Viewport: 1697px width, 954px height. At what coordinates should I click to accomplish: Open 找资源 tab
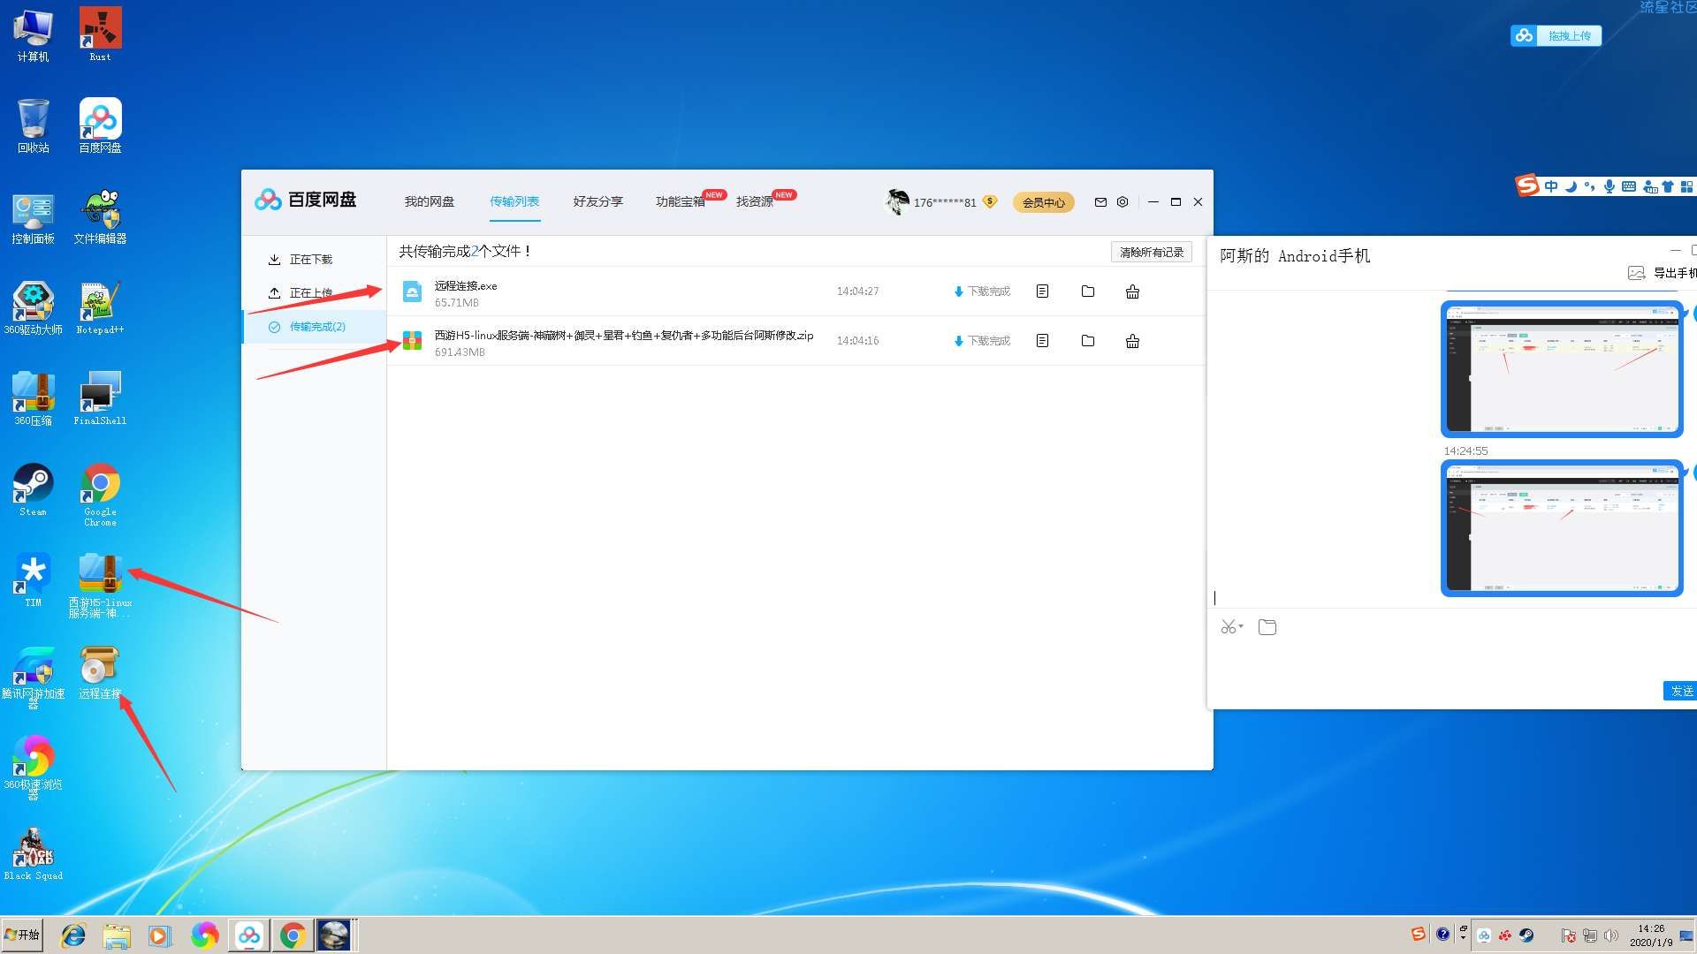click(x=755, y=201)
